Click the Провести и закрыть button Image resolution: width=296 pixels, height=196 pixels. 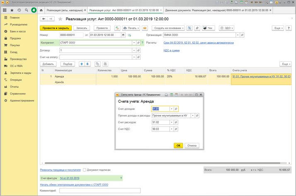[56, 28]
